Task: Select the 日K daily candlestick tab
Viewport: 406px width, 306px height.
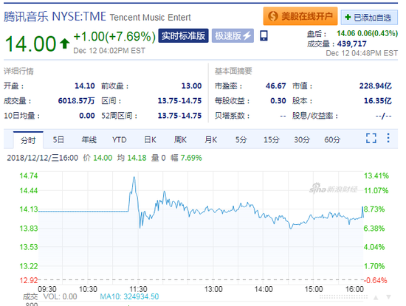Action: [x=150, y=140]
